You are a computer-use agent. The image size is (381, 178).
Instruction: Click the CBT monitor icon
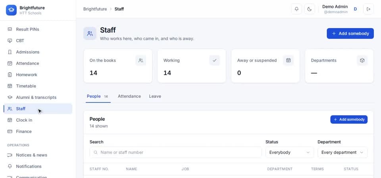10,41
